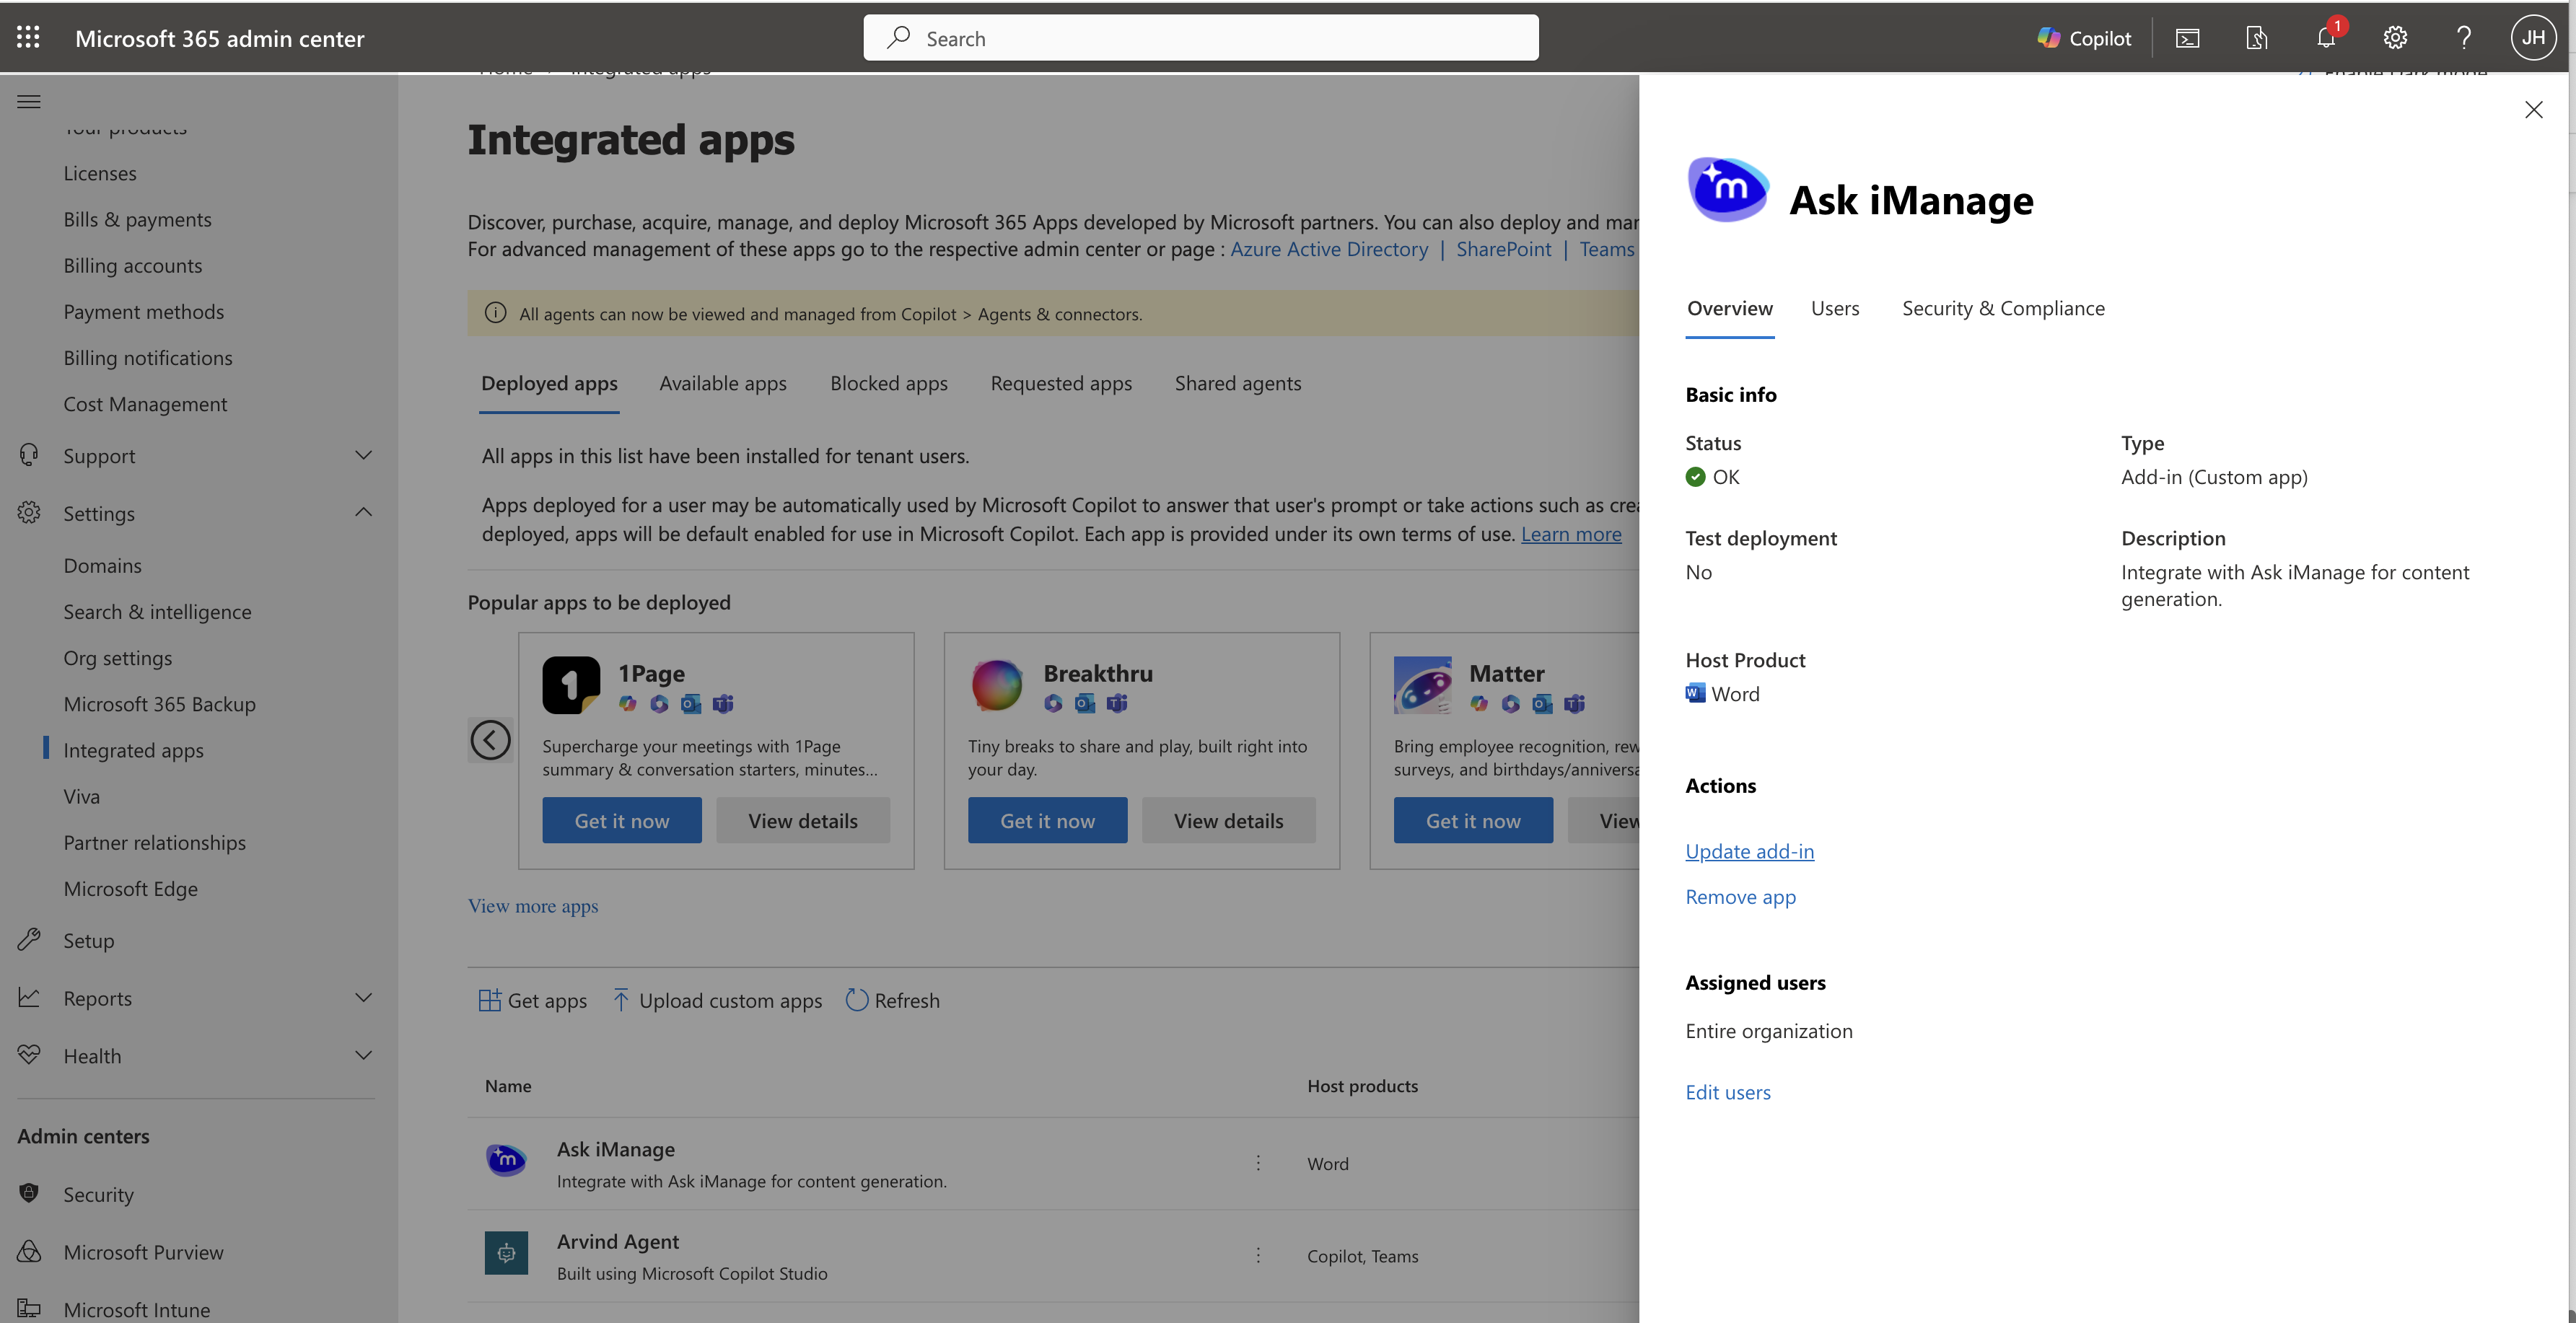Expand the Support navigation section
The height and width of the screenshot is (1323, 2576).
[363, 456]
